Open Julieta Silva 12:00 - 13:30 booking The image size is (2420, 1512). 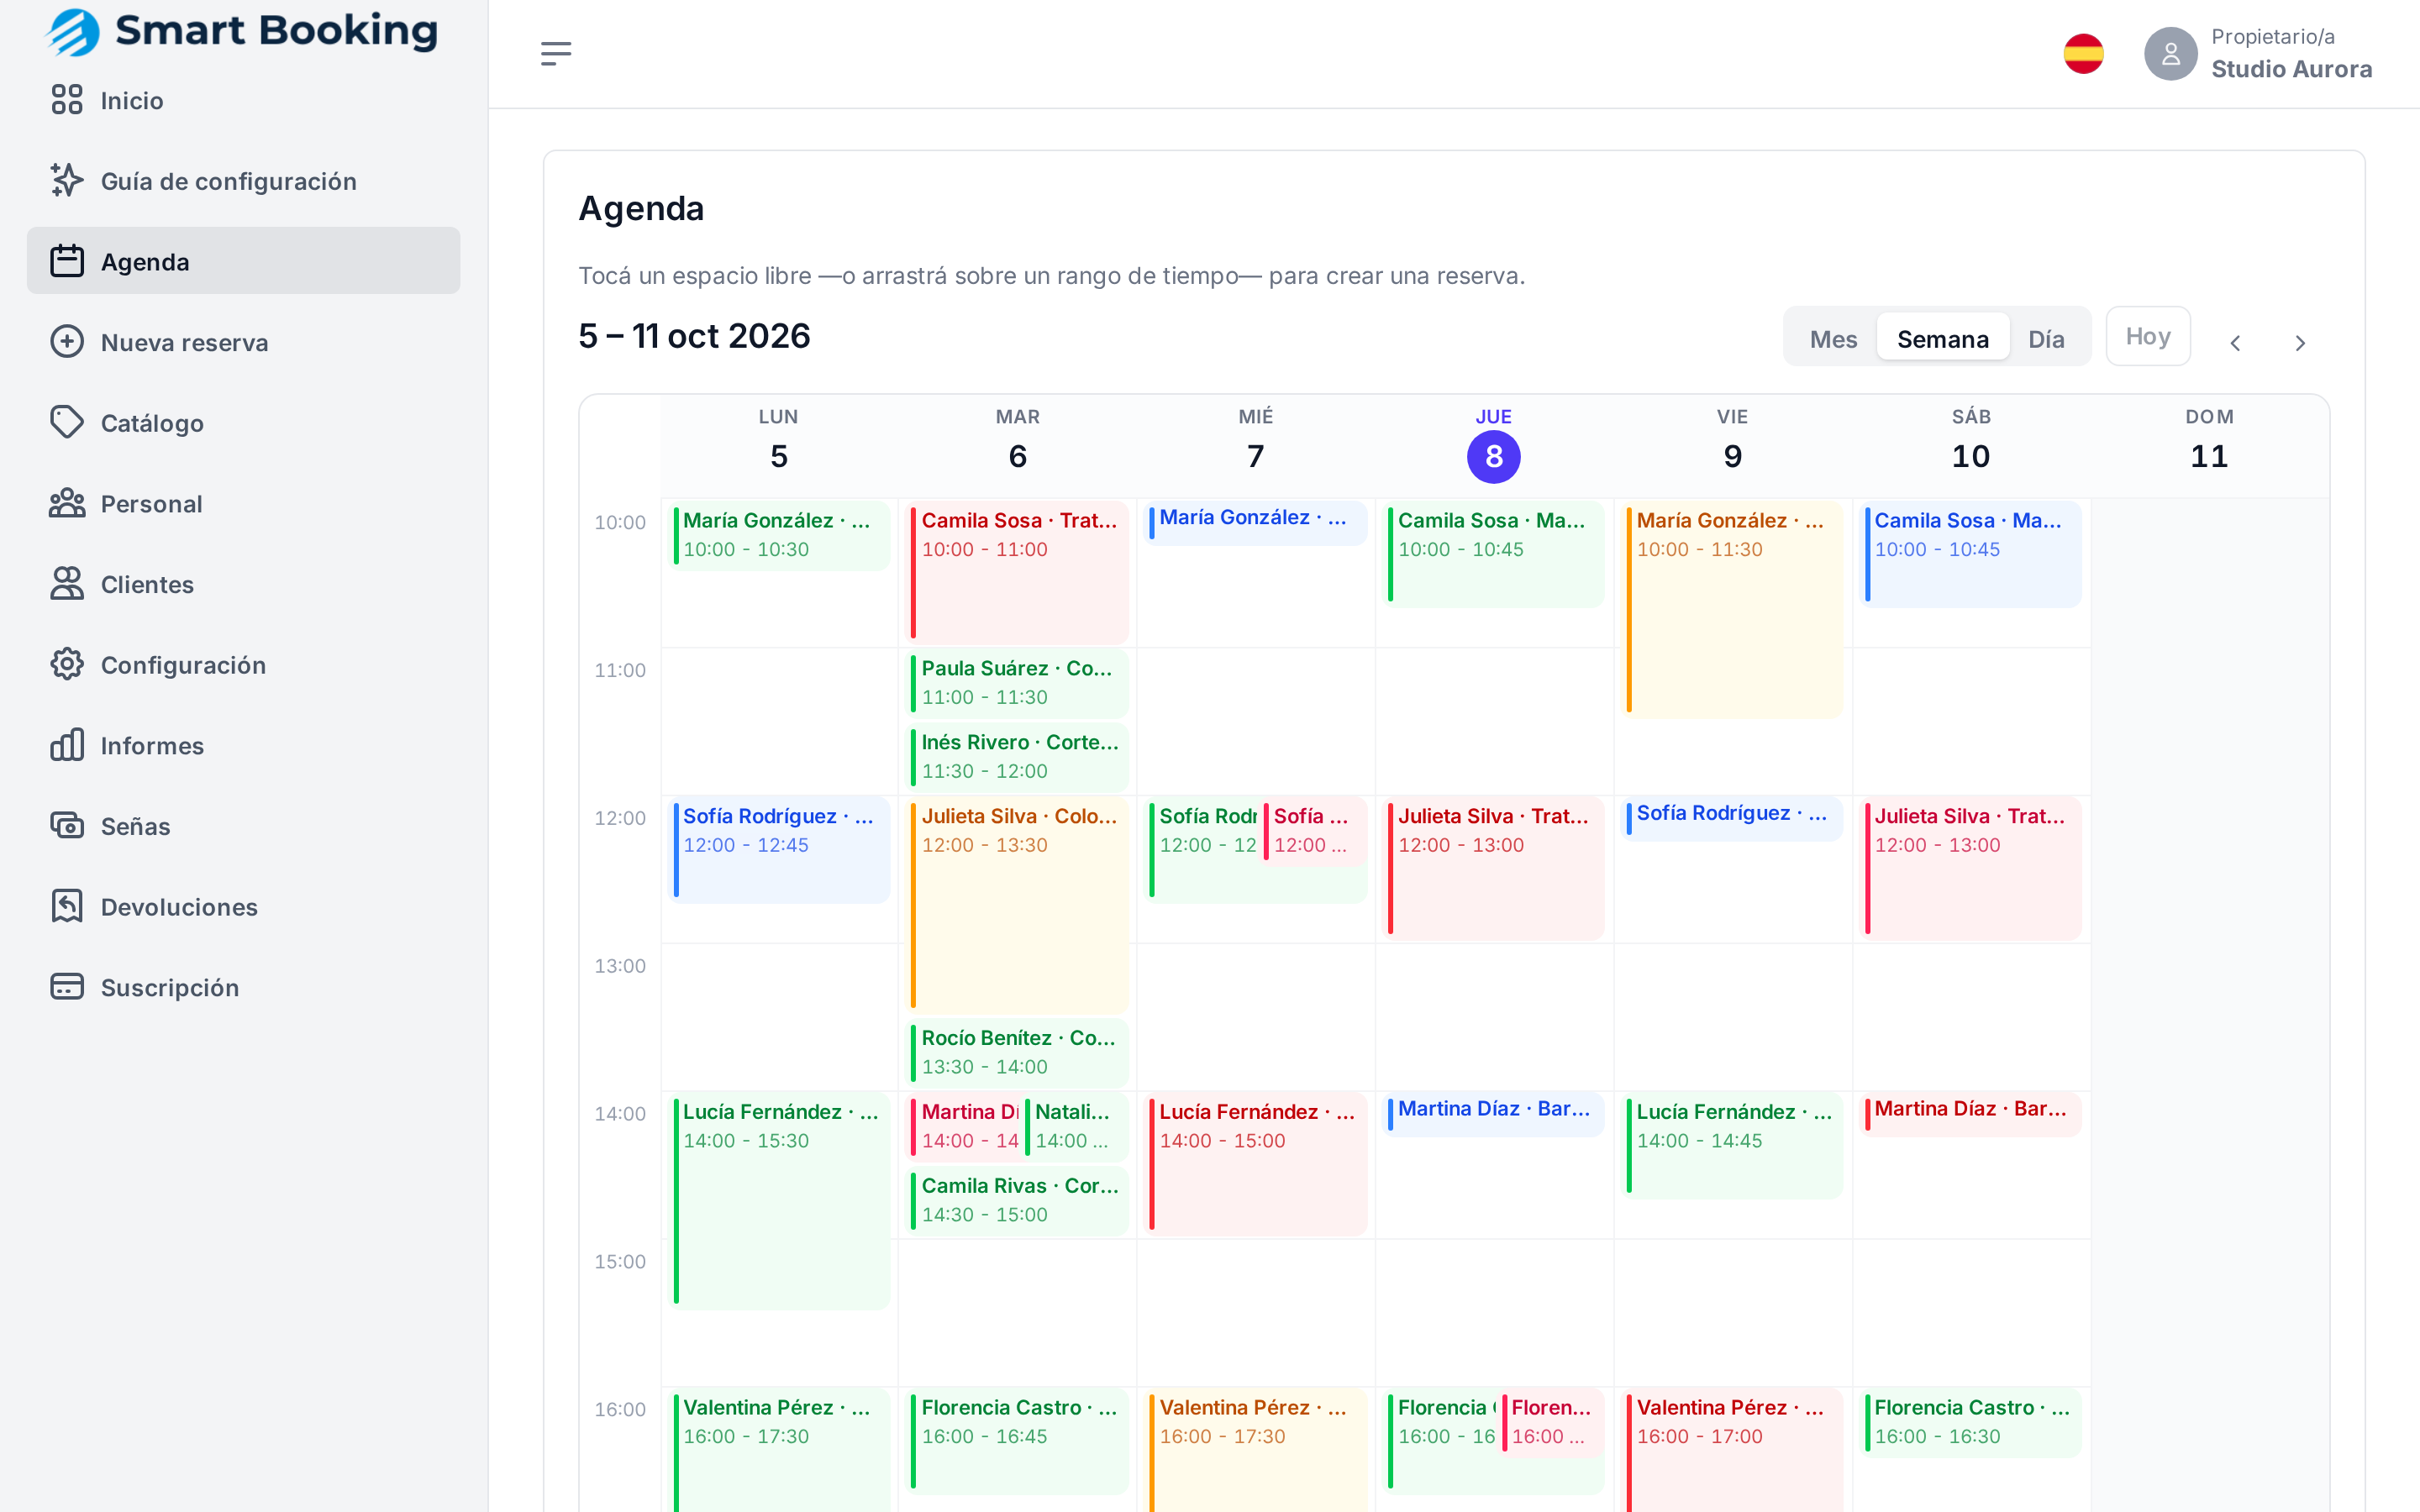point(1018,905)
